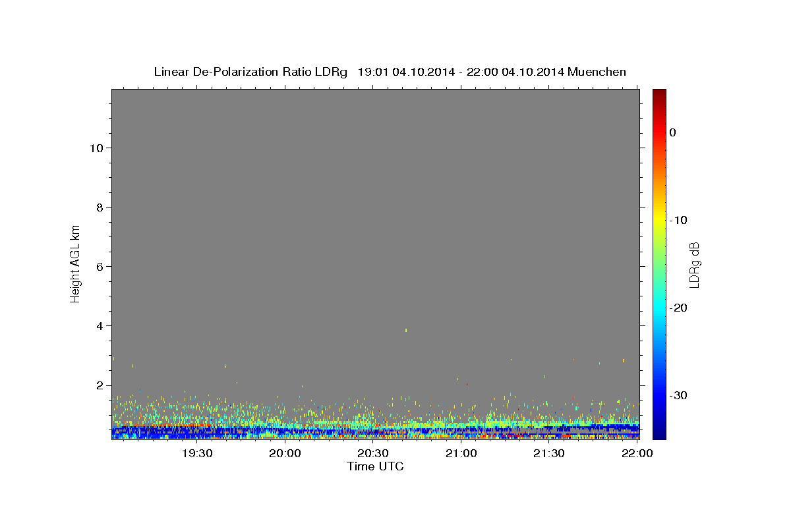Click the height tick label '6'
791x527 pixels.
(x=99, y=266)
